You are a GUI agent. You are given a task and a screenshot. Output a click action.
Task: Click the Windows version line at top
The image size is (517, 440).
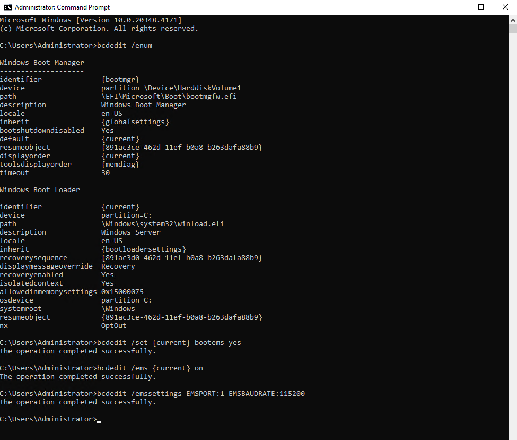(x=91, y=20)
